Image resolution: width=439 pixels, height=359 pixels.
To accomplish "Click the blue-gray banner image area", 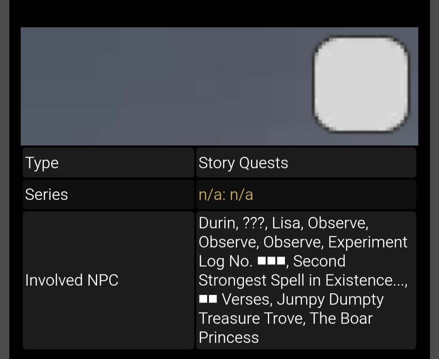I will (163, 86).
